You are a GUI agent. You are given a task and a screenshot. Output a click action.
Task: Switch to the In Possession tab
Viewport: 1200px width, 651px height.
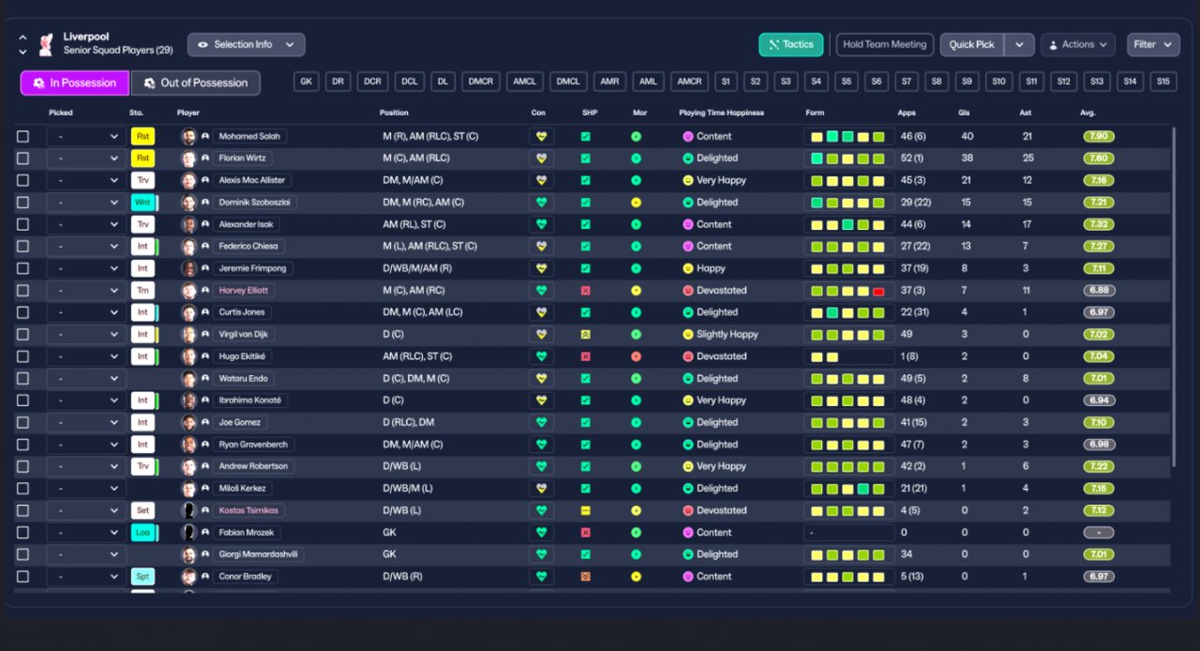(75, 83)
